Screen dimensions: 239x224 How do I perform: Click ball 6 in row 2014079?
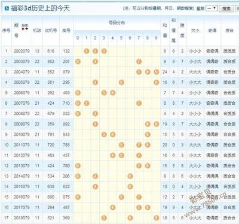click(x=130, y=176)
